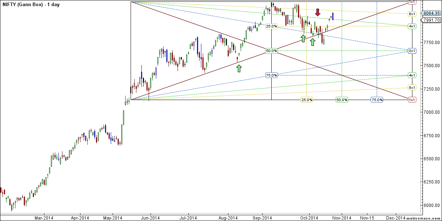Open the motivewave.com watermark link
The width and height of the screenshot is (442, 221).
pos(423,218)
